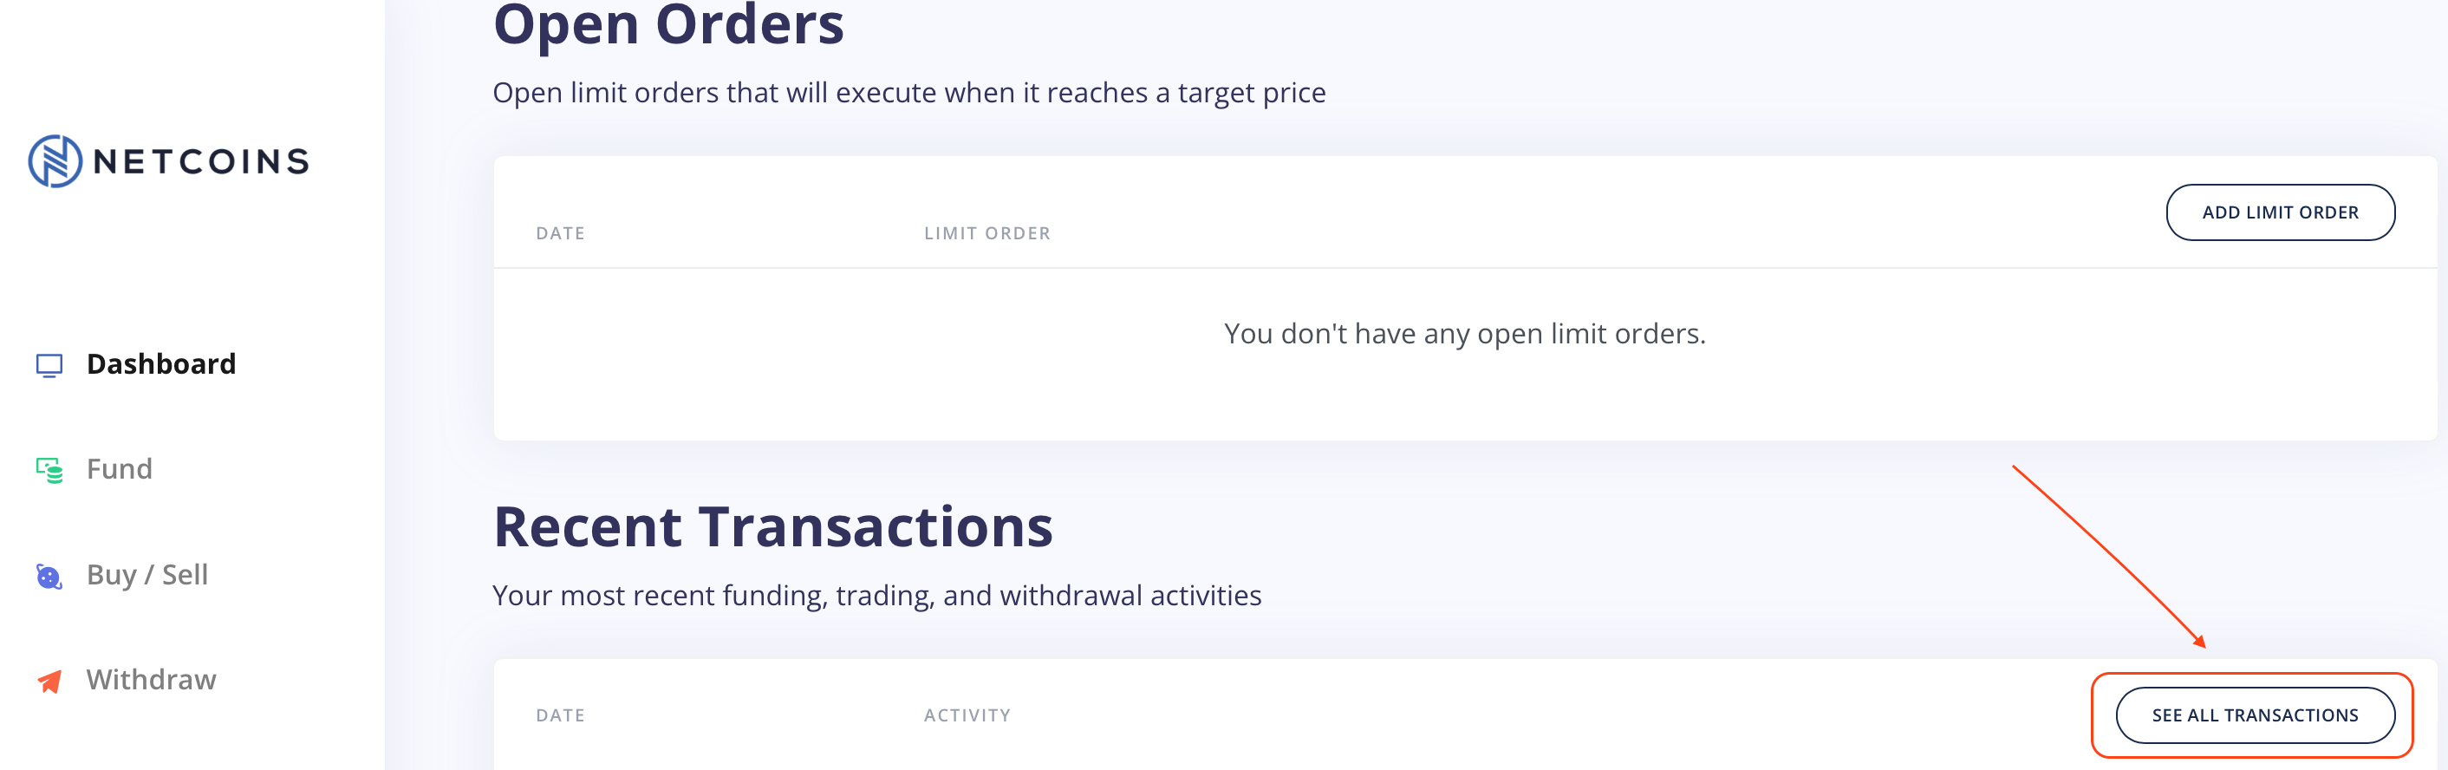Viewport: 2448px width, 770px height.
Task: Open the Dashboard sidebar item
Action: tap(161, 363)
